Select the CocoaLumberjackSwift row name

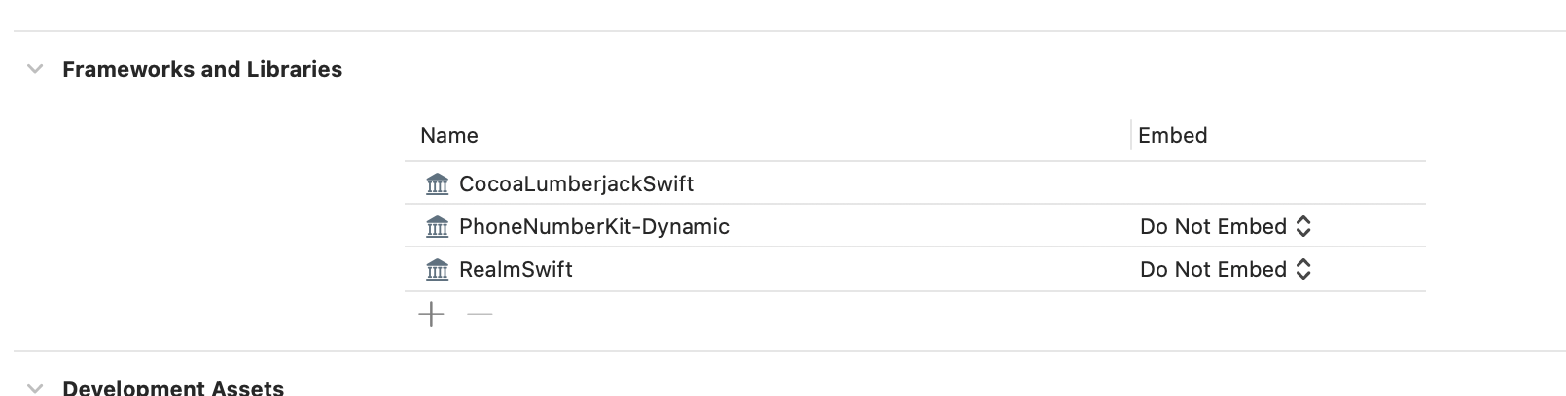(576, 183)
